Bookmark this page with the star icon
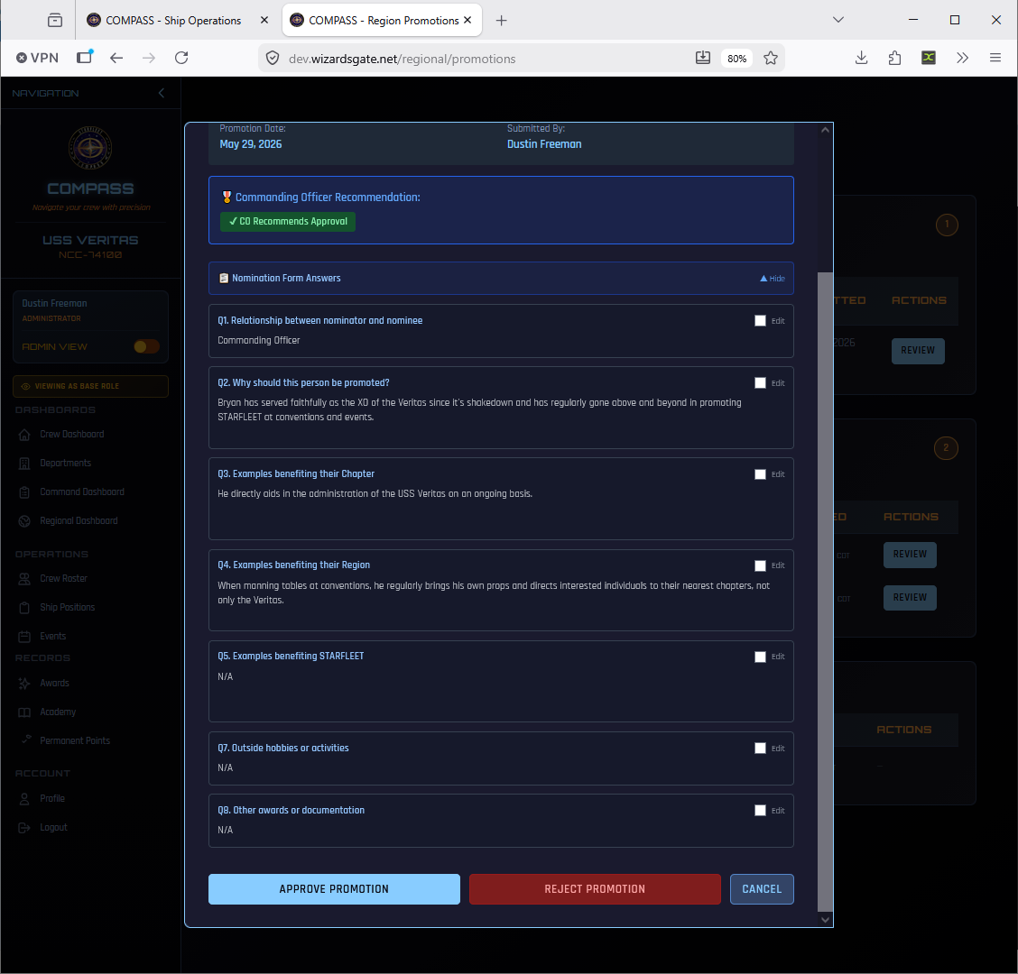Viewport: 1018px width, 974px height. 770,59
